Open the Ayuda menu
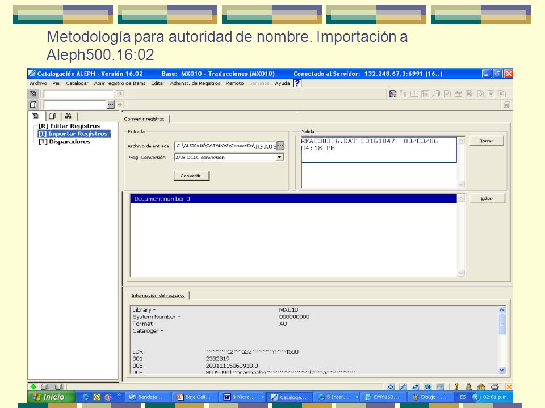The width and height of the screenshot is (545, 408). [282, 83]
